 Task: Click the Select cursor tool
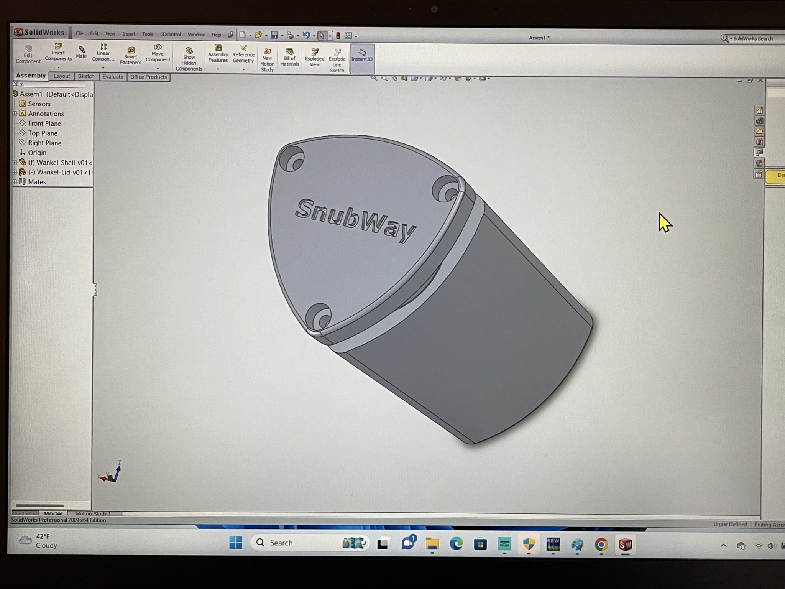click(x=322, y=36)
